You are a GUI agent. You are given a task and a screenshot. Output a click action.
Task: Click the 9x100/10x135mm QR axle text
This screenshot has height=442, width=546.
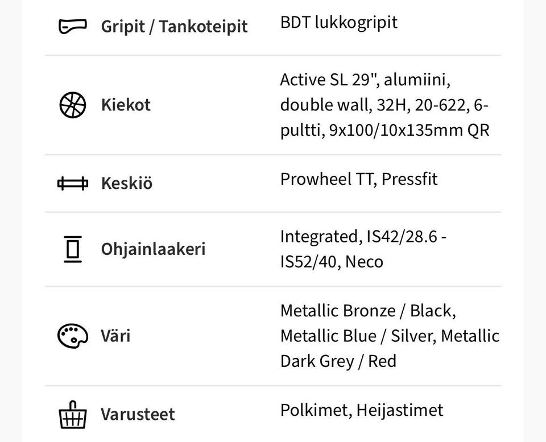pyautogui.click(x=409, y=130)
